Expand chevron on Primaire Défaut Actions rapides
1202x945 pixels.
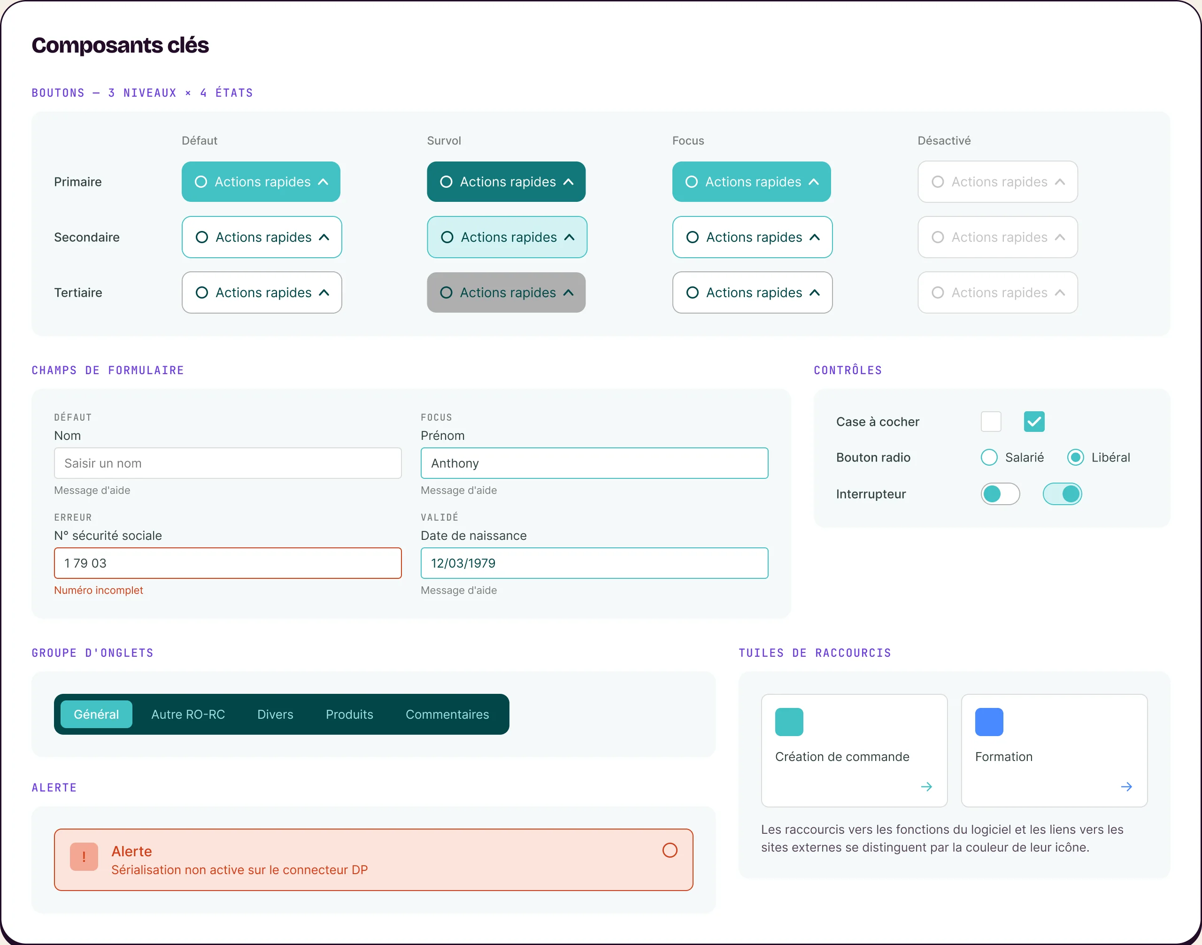(323, 182)
